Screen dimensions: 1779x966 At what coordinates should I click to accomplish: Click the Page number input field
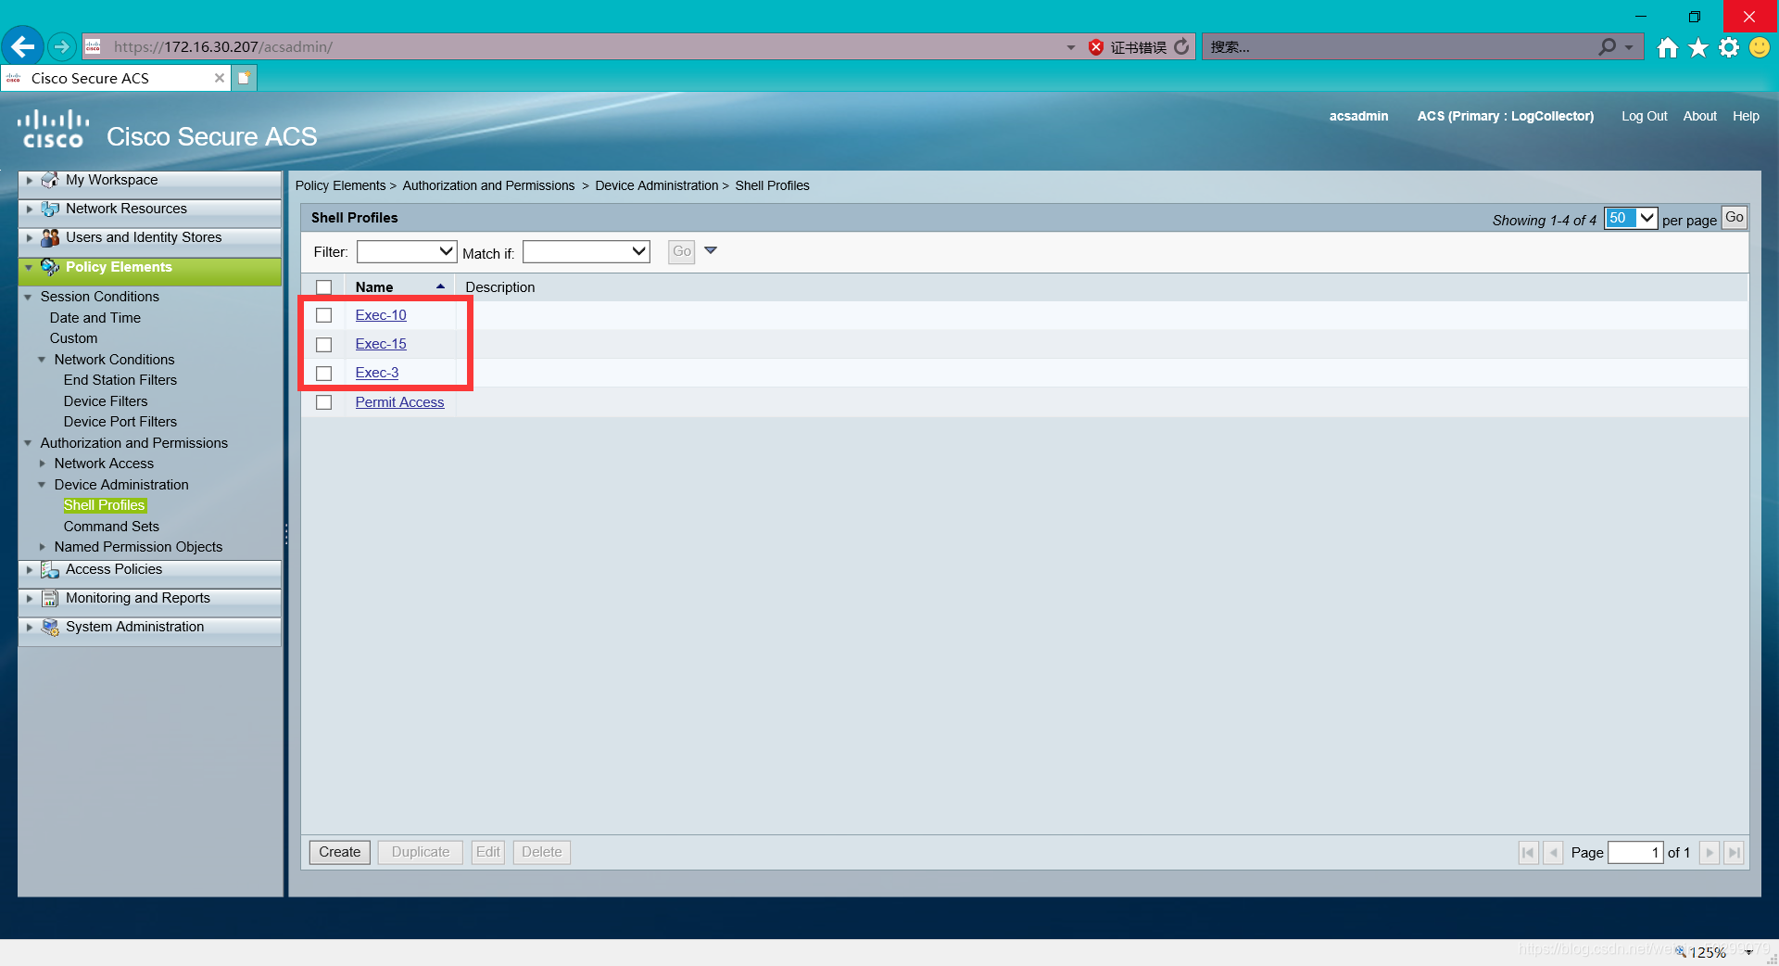[x=1635, y=852]
